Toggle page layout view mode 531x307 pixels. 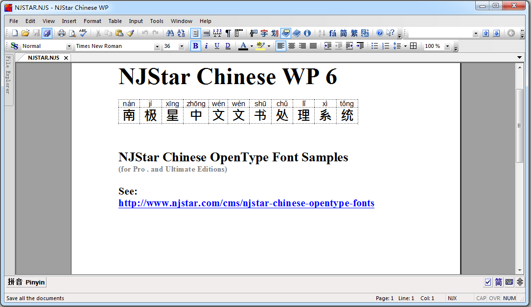[x=195, y=33]
